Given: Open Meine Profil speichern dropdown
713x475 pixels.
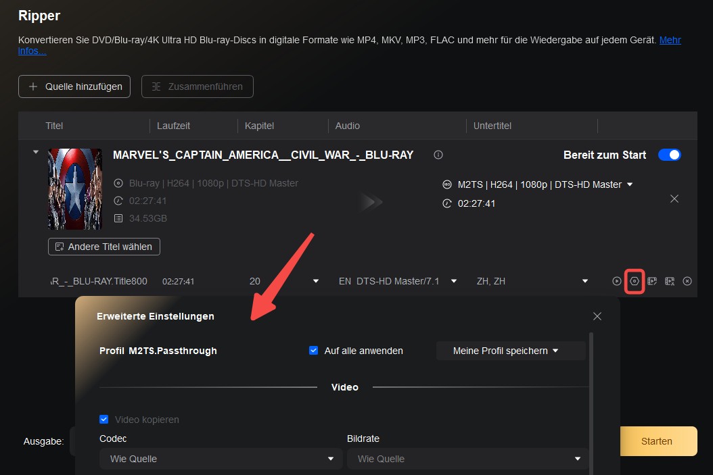Looking at the screenshot, I should click(511, 351).
